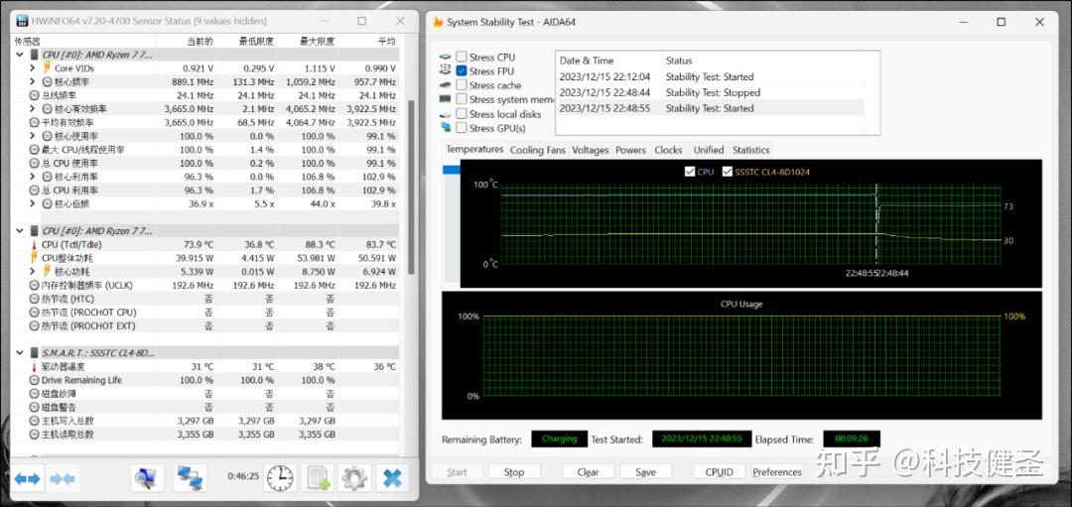Expand the Core VIDs row
Viewport: 1072px width, 507px height.
32,68
